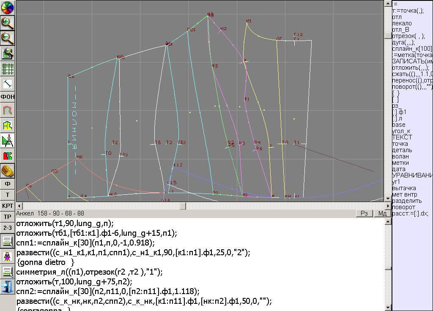Click the mannequin figure icon
This screenshot has height=311, width=433.
click(x=8, y=256)
